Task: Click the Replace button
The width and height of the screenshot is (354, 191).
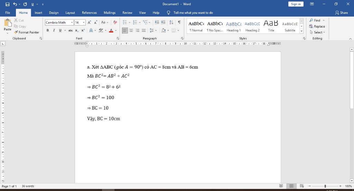Action: (317, 26)
